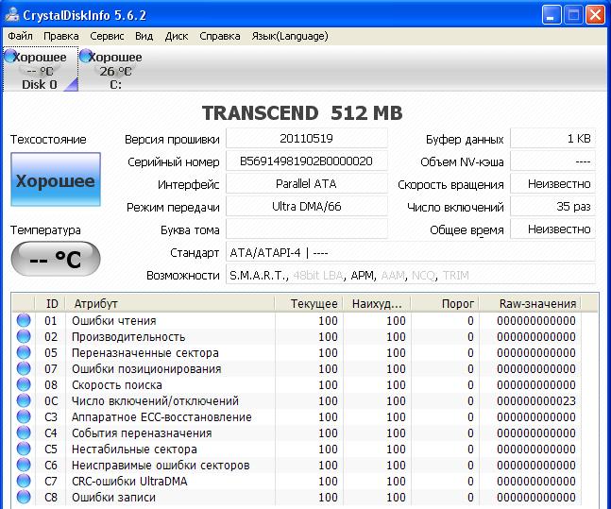Click status orb for C3 Аппаратное ECC-восстановление
The height and width of the screenshot is (509, 611).
click(x=24, y=416)
